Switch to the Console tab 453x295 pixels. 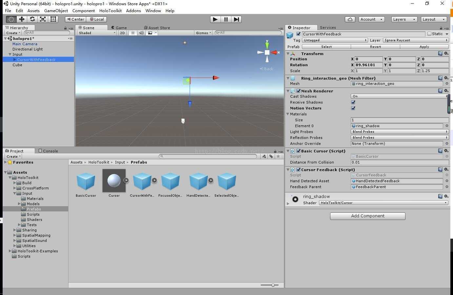48,151
